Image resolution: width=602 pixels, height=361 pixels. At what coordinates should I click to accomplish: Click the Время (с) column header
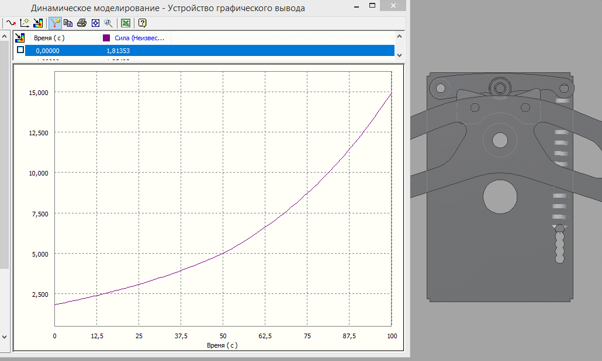(49, 38)
